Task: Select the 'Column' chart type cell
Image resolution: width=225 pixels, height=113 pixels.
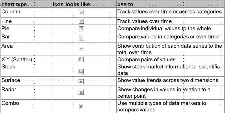Action: point(26,13)
